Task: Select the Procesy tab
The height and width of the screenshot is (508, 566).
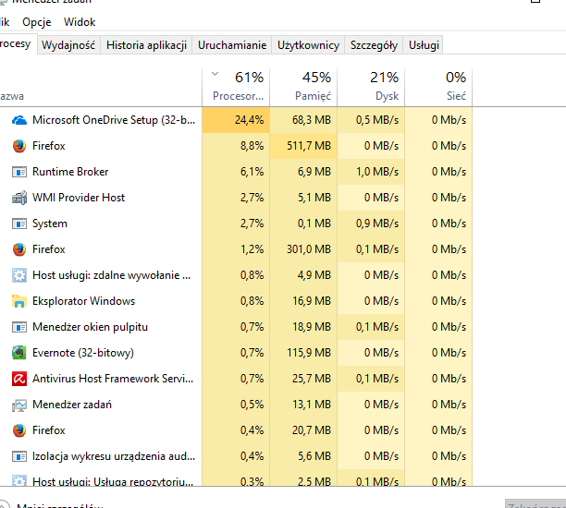Action: pyautogui.click(x=17, y=44)
